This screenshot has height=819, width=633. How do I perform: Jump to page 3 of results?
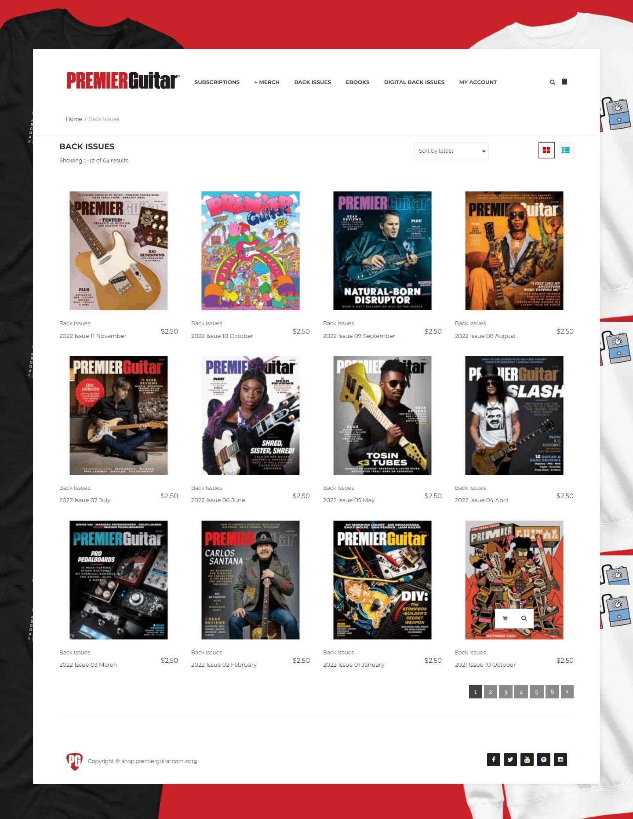506,692
